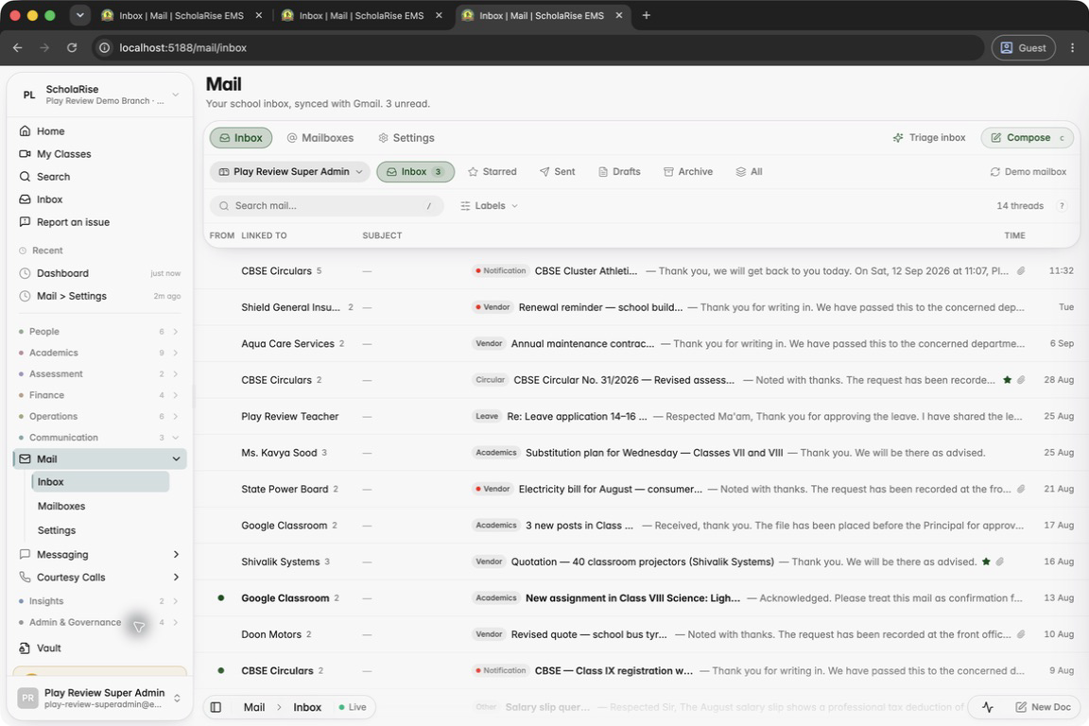1089x726 pixels.
Task: Open the Guest profile button
Action: 1023,48
